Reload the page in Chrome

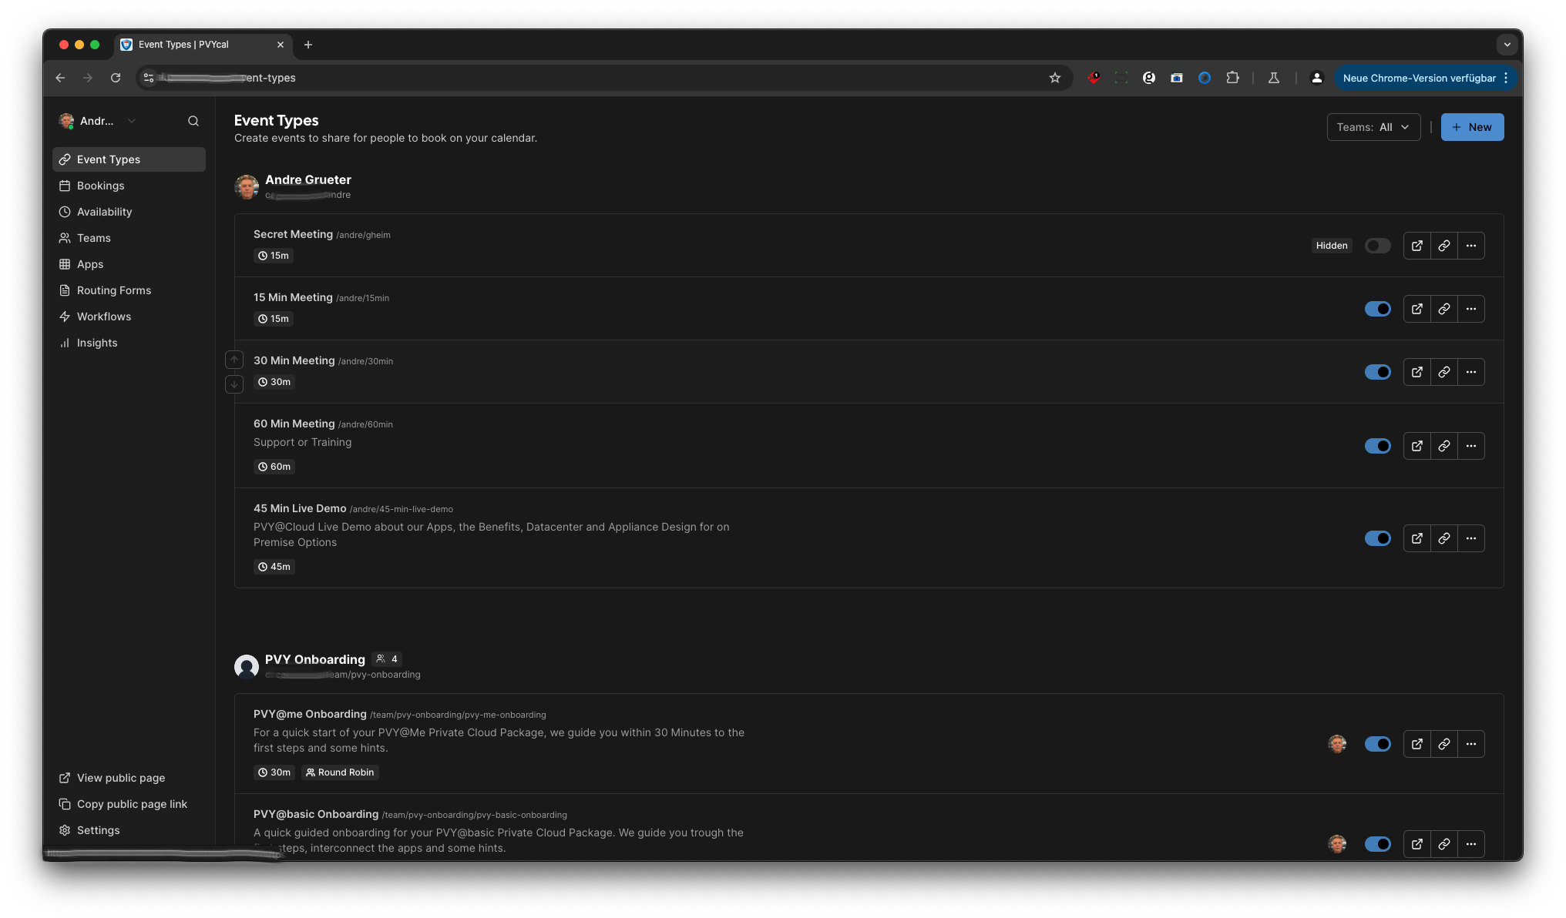coord(116,78)
